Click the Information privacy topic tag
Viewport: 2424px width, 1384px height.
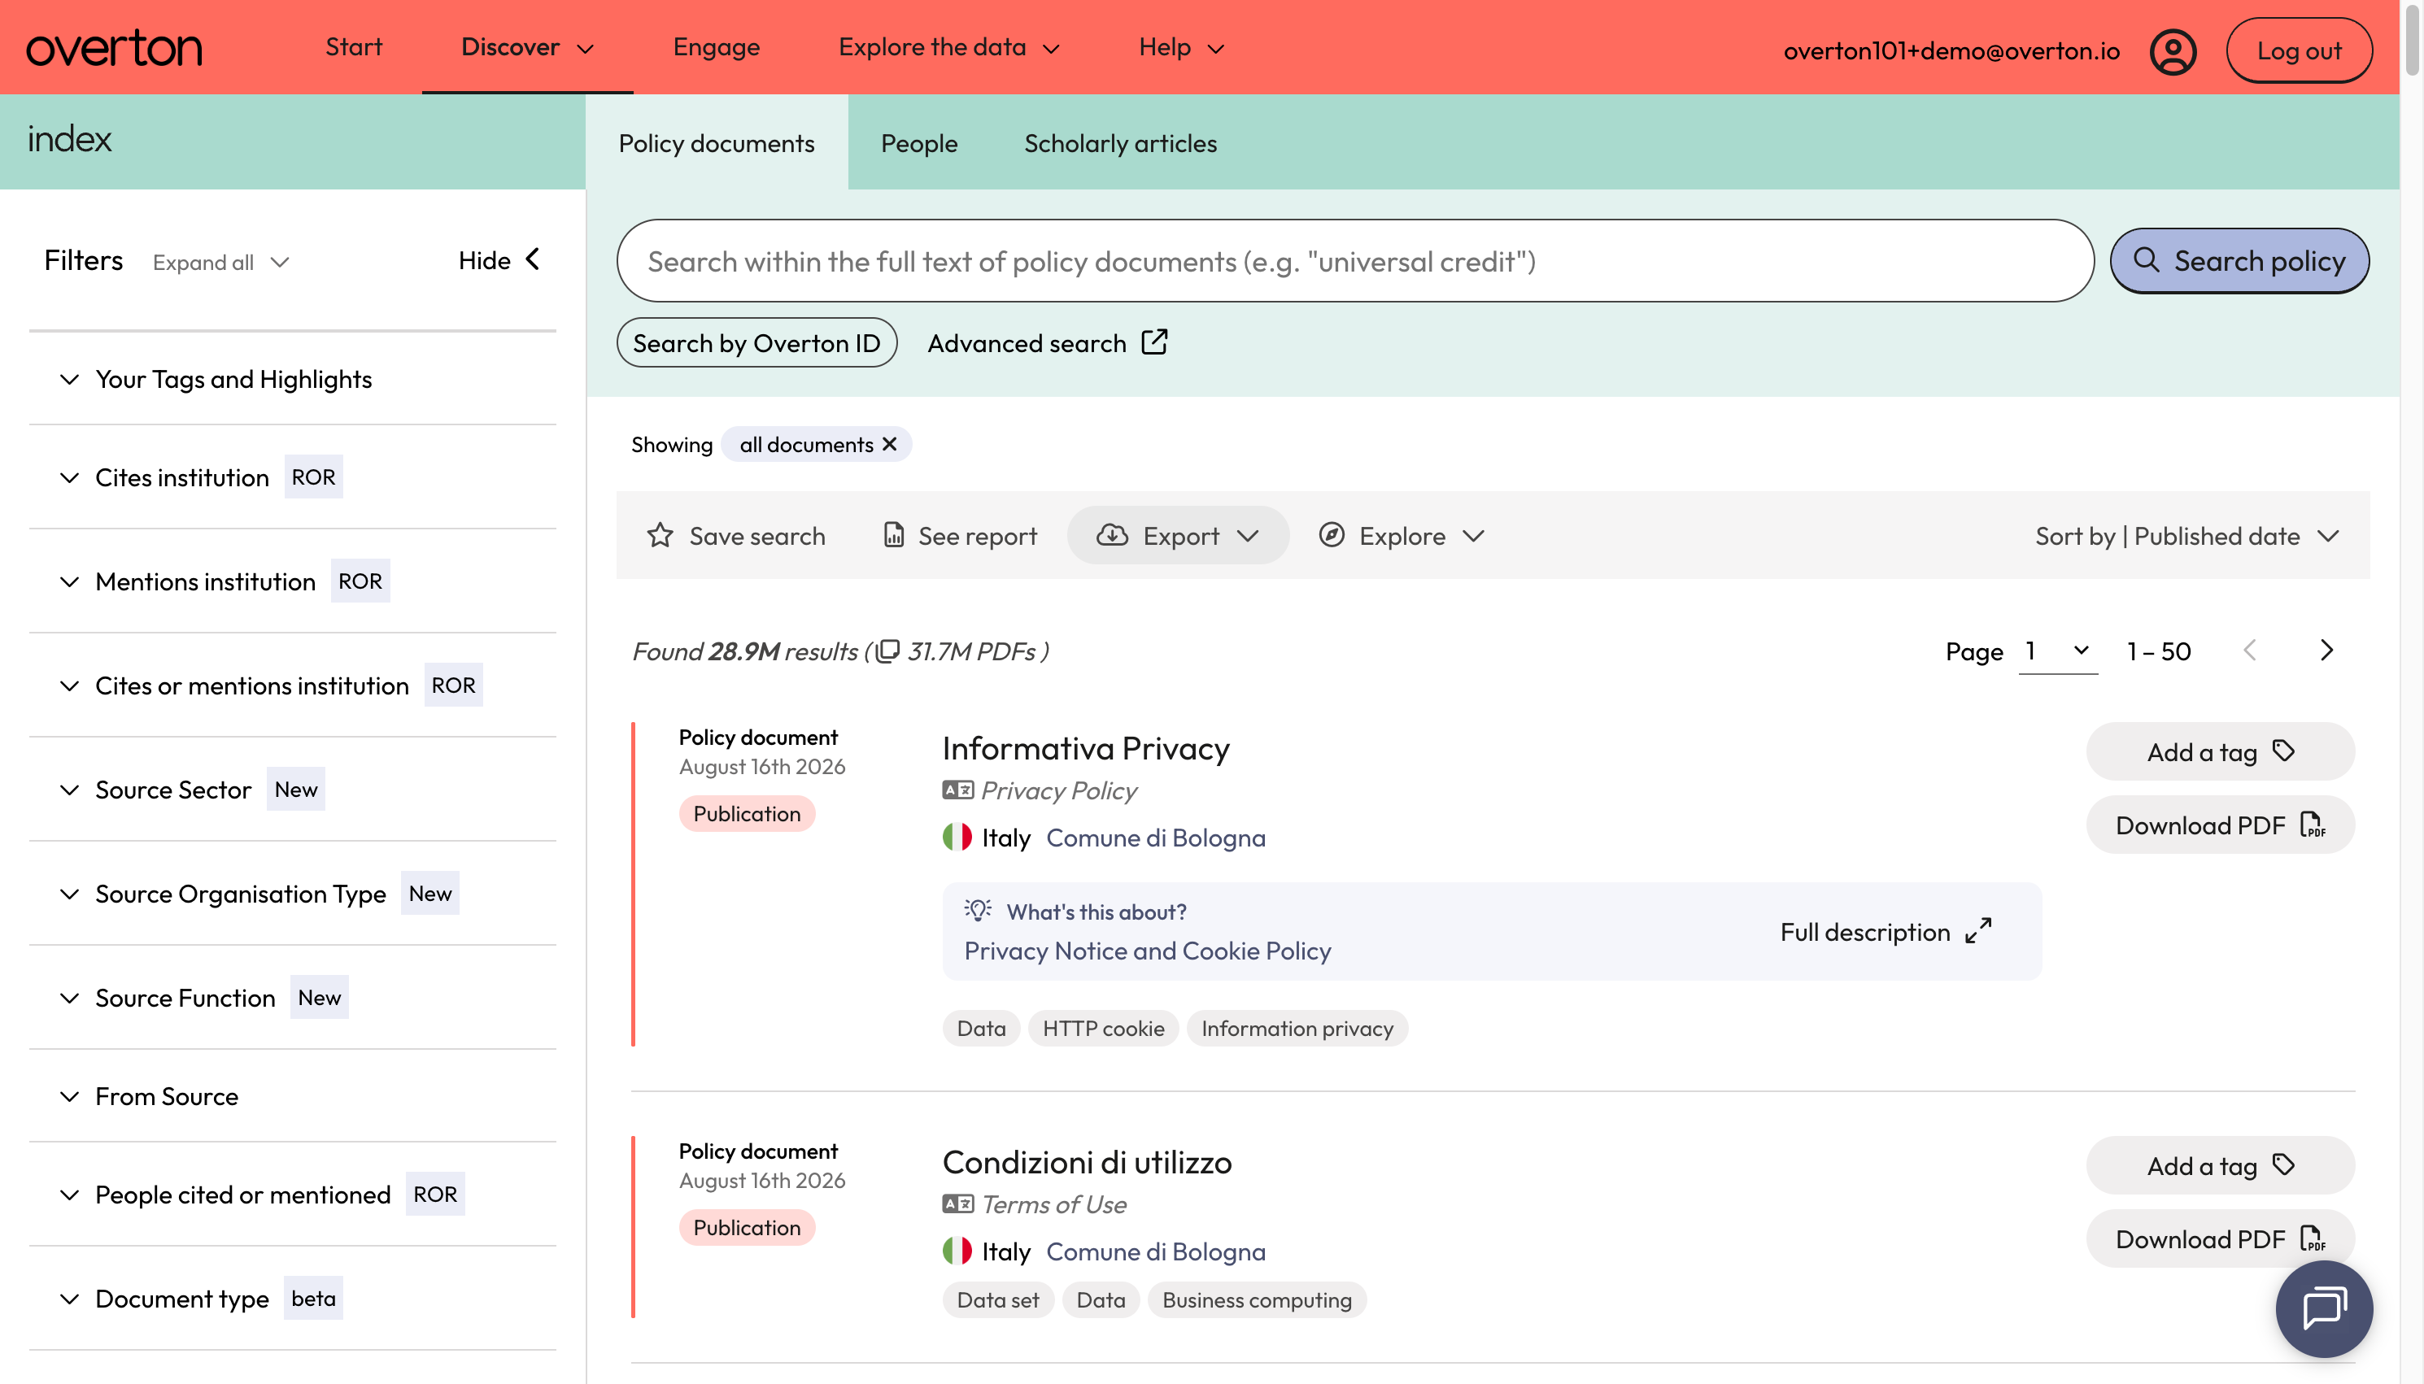point(1297,1028)
